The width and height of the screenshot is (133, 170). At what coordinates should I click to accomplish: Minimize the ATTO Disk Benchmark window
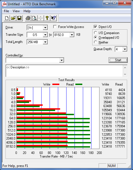click(x=107, y=3)
